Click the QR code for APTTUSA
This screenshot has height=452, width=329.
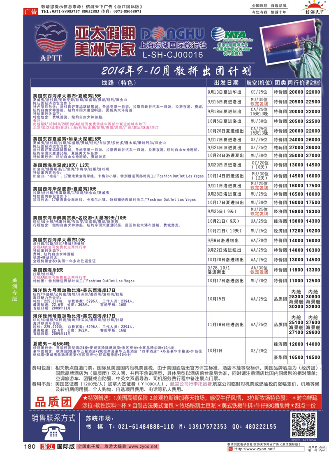click(304, 425)
